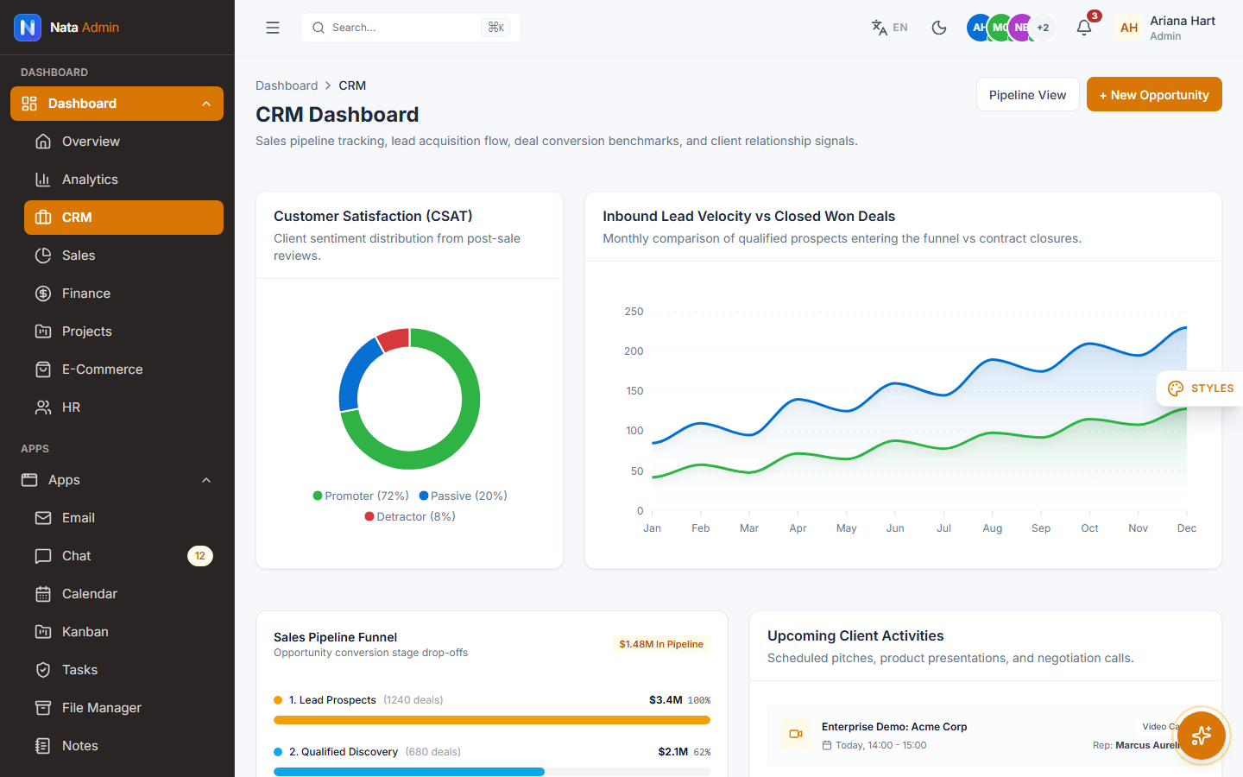Collapse the Apps section chevron
This screenshot has height=777, width=1243.
(206, 480)
